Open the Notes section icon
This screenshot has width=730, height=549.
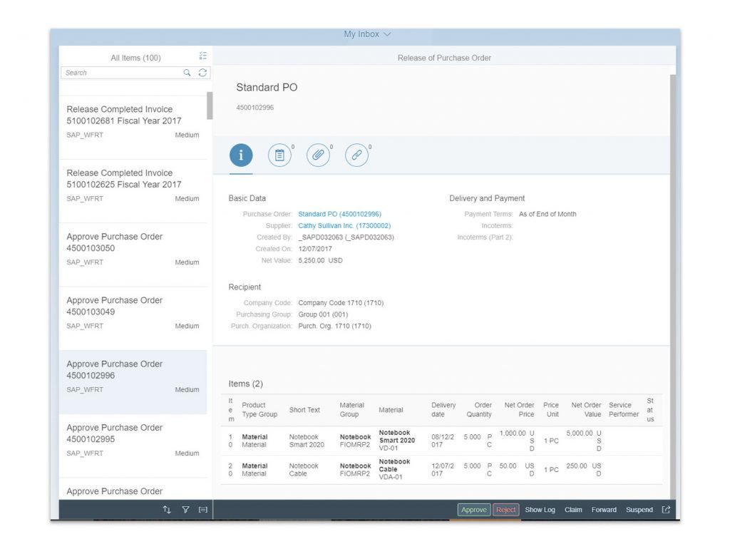point(279,155)
